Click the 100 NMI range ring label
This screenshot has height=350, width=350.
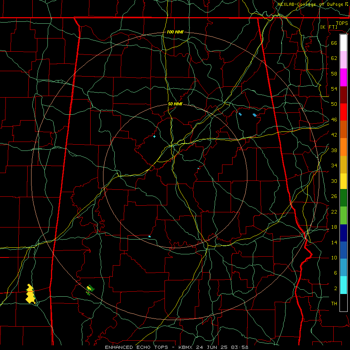coord(175,32)
